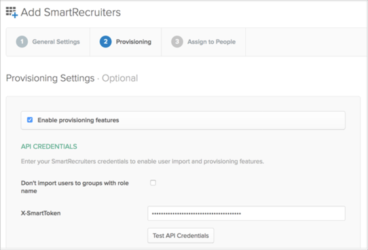Image resolution: width=368 pixels, height=250 pixels.
Task: Click step number 1 circle
Action: tap(22, 42)
